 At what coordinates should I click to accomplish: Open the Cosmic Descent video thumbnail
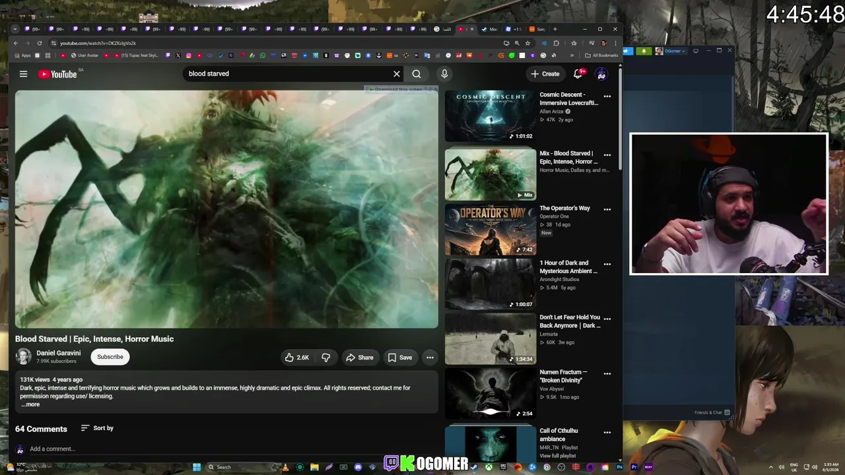490,116
